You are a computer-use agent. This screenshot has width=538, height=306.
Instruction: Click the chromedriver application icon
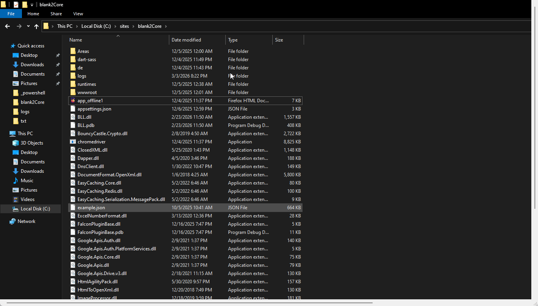click(x=73, y=142)
